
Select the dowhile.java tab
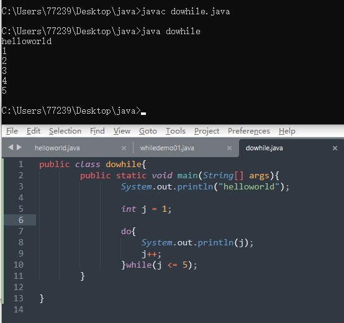tap(264, 148)
